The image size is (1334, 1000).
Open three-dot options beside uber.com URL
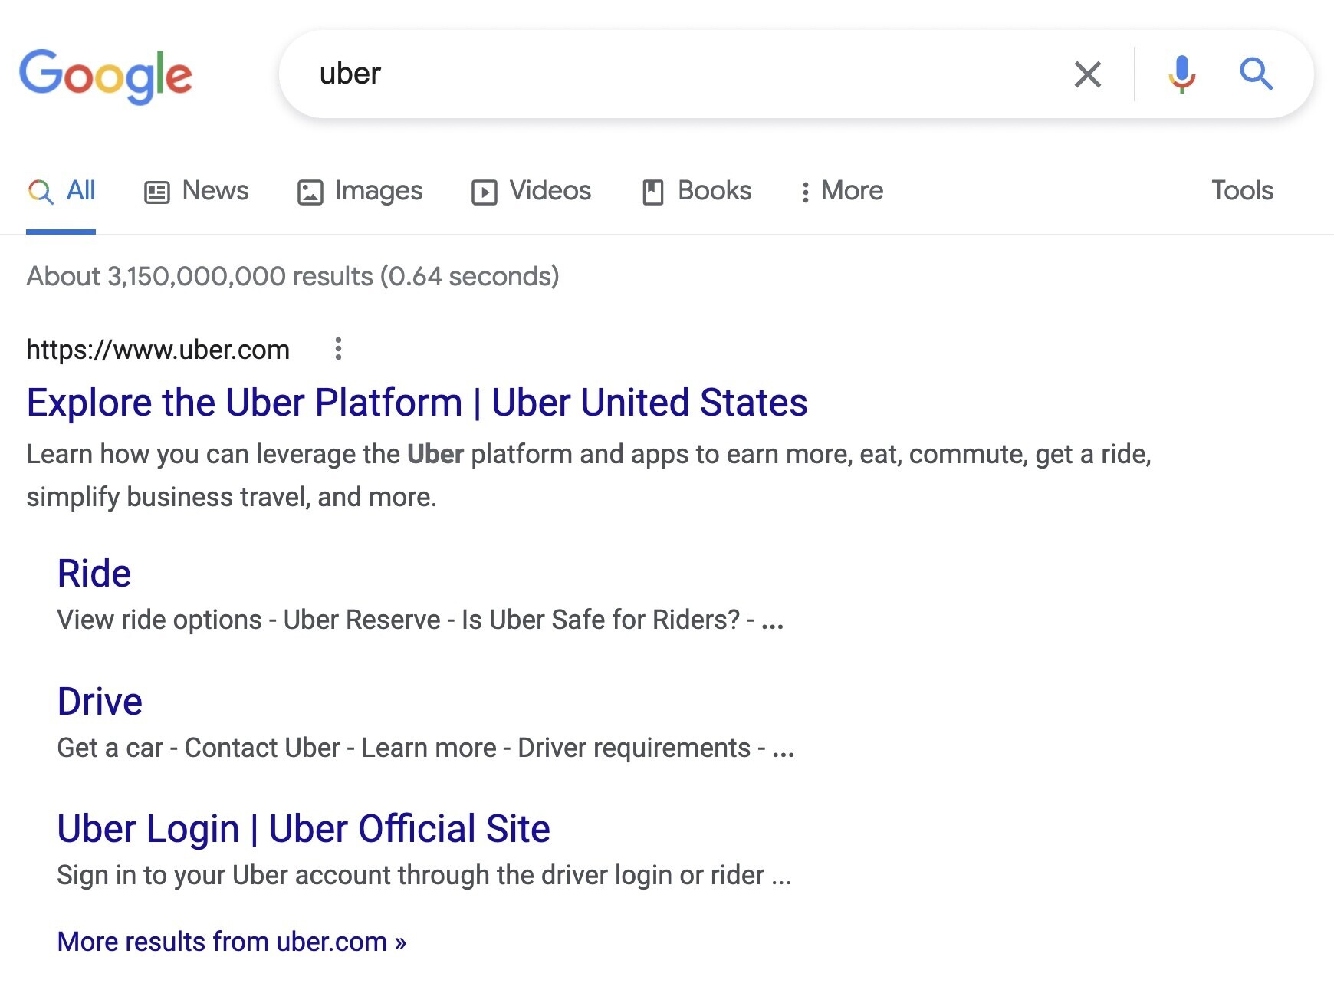(338, 349)
